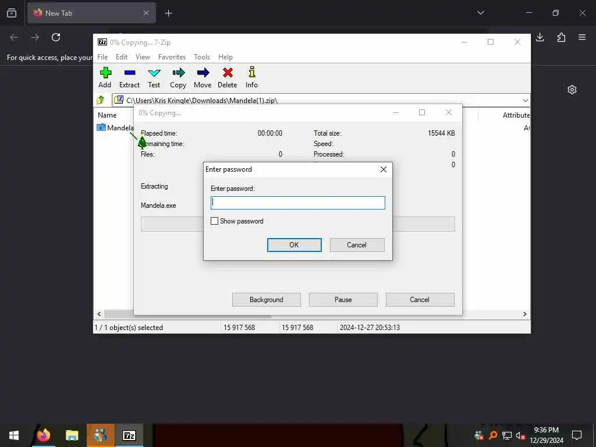Click the left scroll arrow in 7-Zip
596x447 pixels.
pyautogui.click(x=99, y=314)
